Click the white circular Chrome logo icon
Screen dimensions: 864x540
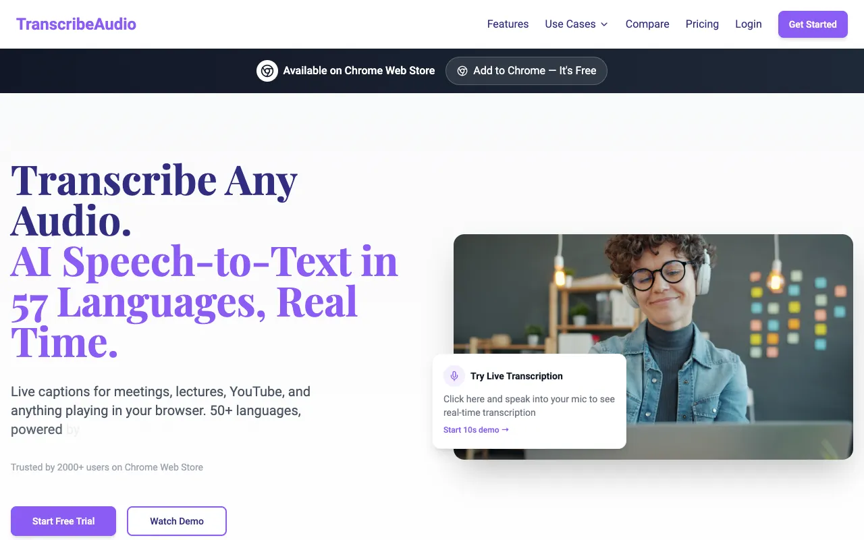tap(267, 71)
